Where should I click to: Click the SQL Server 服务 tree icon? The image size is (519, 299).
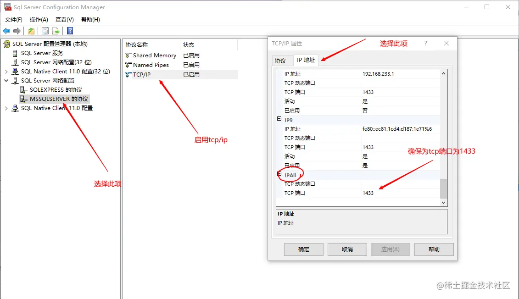tap(15, 53)
